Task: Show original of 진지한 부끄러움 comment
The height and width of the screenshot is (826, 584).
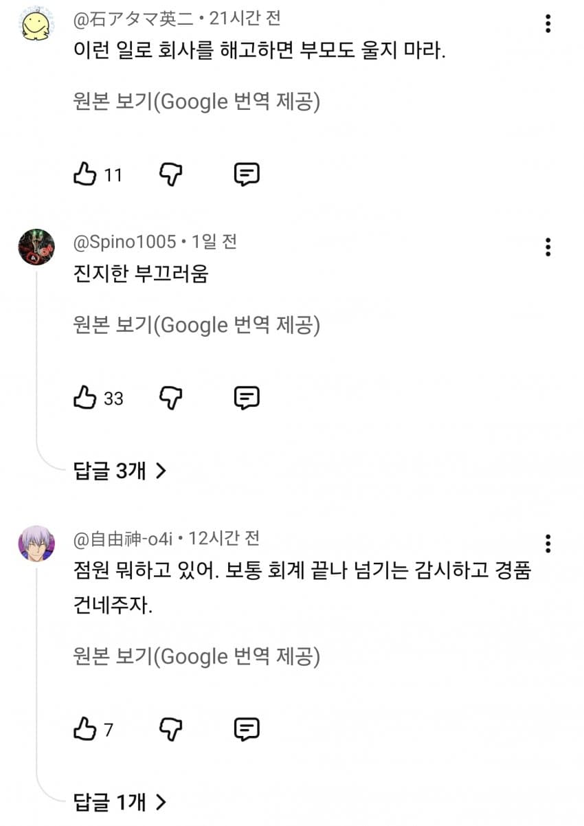Action: (196, 324)
